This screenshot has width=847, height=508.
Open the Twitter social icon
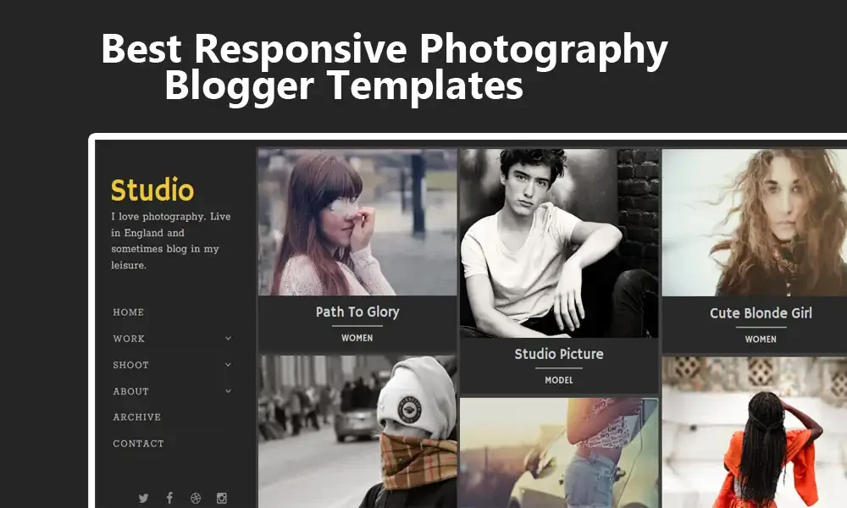click(x=143, y=498)
